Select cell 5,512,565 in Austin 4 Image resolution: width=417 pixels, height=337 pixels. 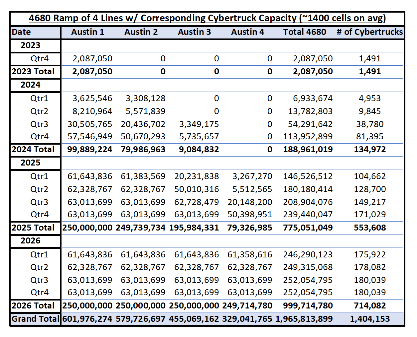252,189
